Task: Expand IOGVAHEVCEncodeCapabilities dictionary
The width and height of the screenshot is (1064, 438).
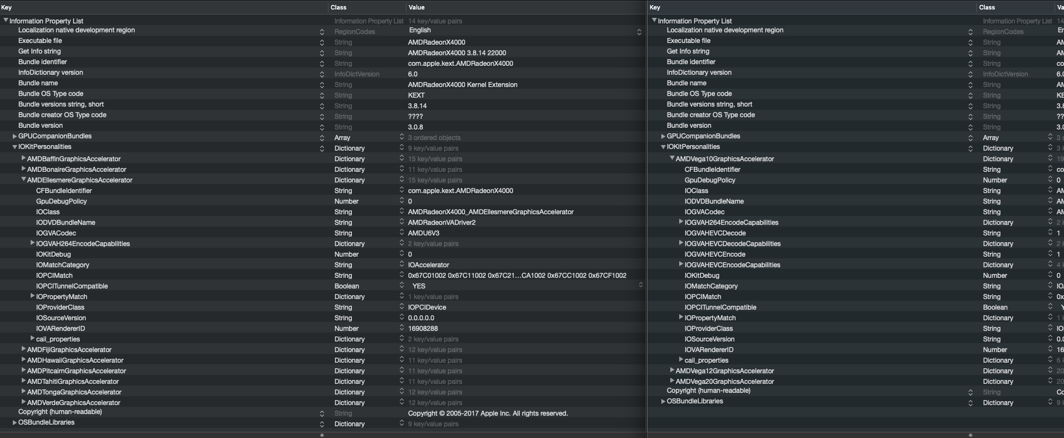Action: (681, 264)
